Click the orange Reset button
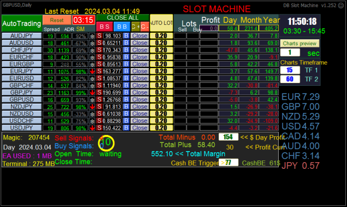Image resolution: width=347 pixels, height=207 pixels. click(57, 20)
